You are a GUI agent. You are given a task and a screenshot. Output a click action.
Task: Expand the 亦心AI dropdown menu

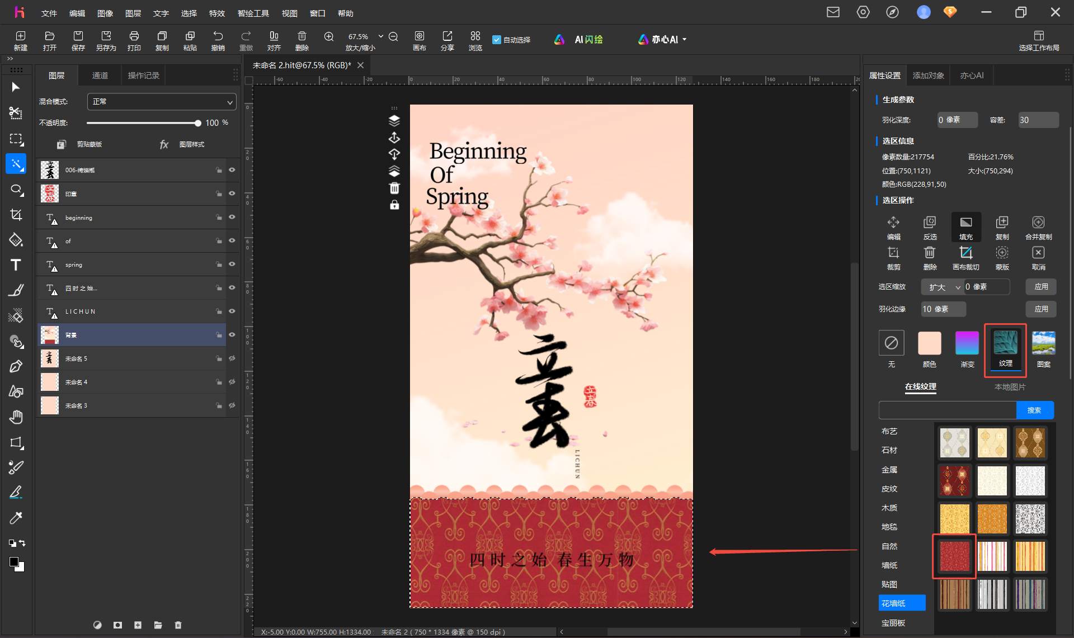(684, 40)
